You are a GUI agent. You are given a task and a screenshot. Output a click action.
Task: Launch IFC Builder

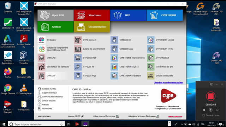(x=47, y=40)
